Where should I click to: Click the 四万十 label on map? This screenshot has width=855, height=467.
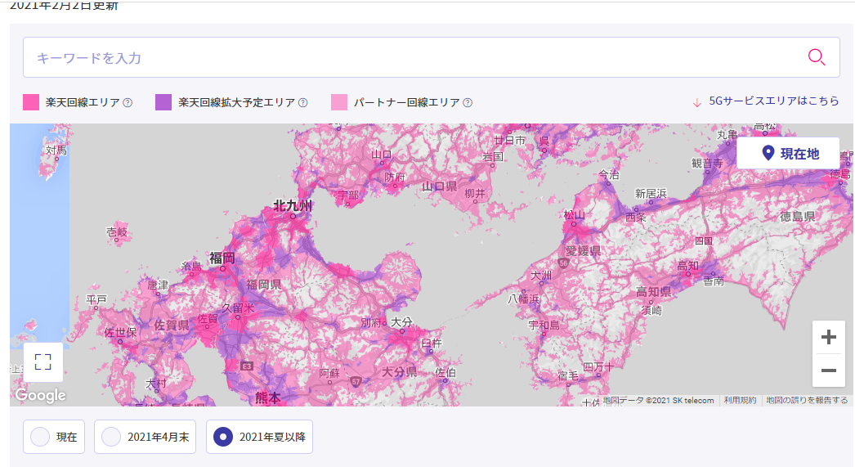598,366
